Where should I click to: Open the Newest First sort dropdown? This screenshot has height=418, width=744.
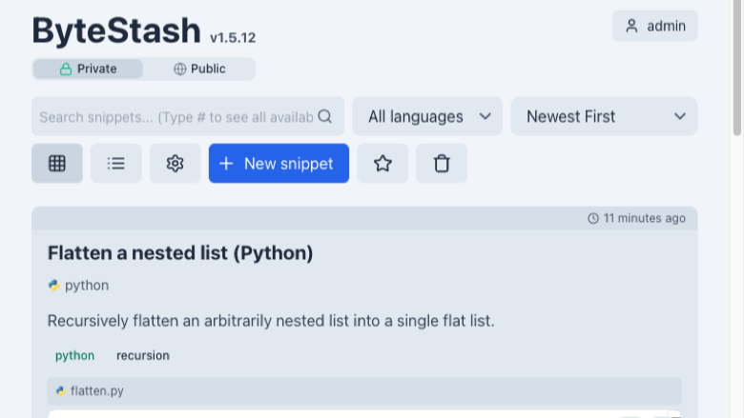click(604, 116)
